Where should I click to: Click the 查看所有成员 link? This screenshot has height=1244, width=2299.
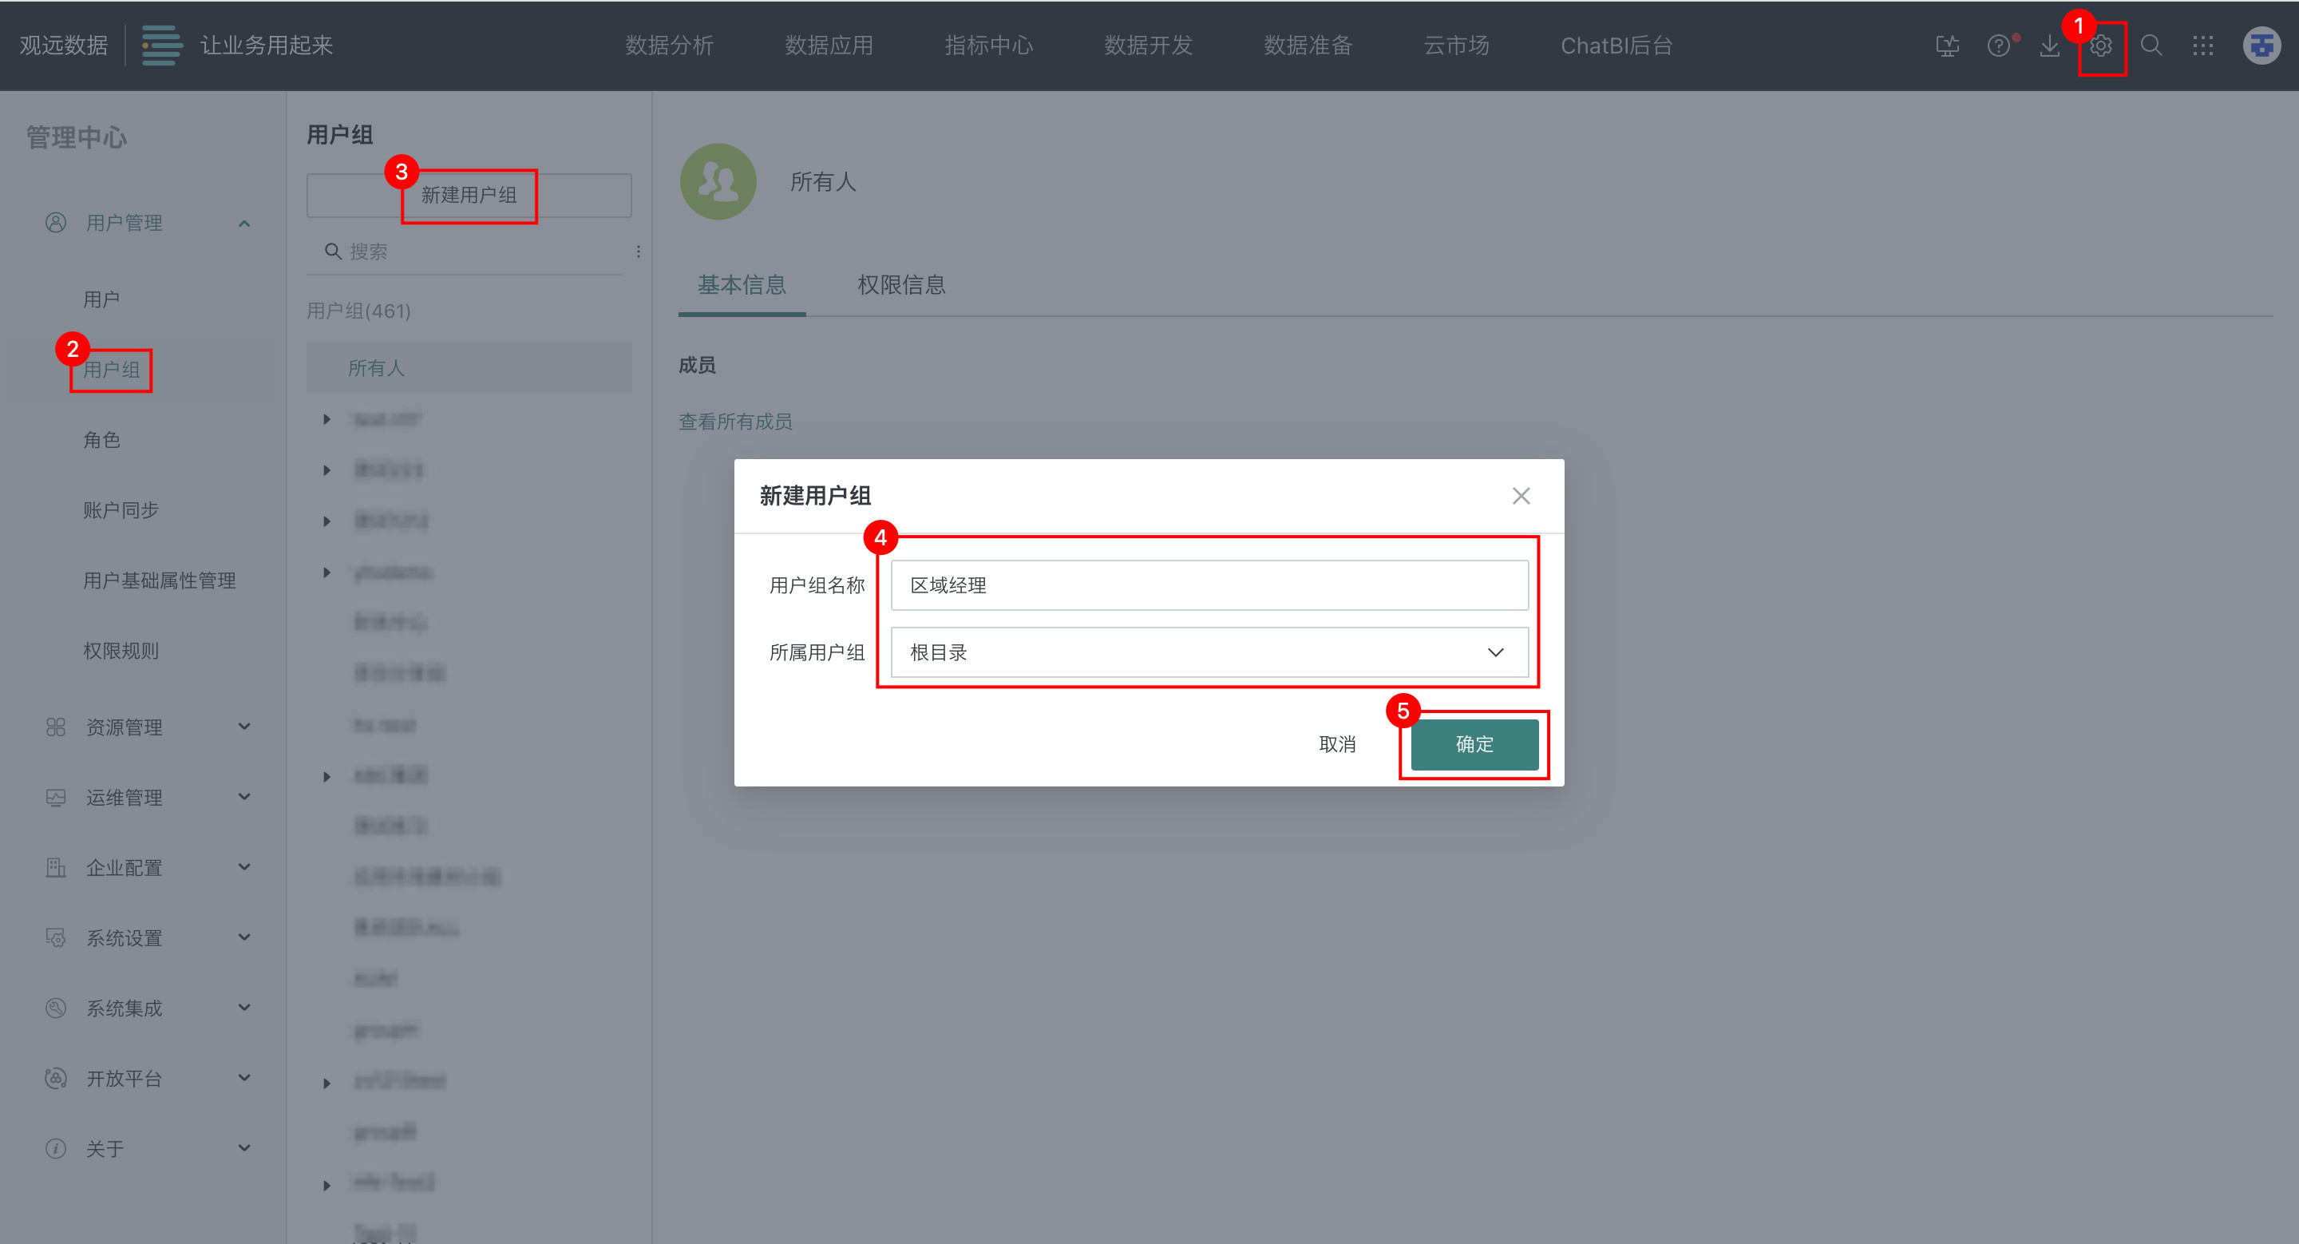pyautogui.click(x=735, y=422)
